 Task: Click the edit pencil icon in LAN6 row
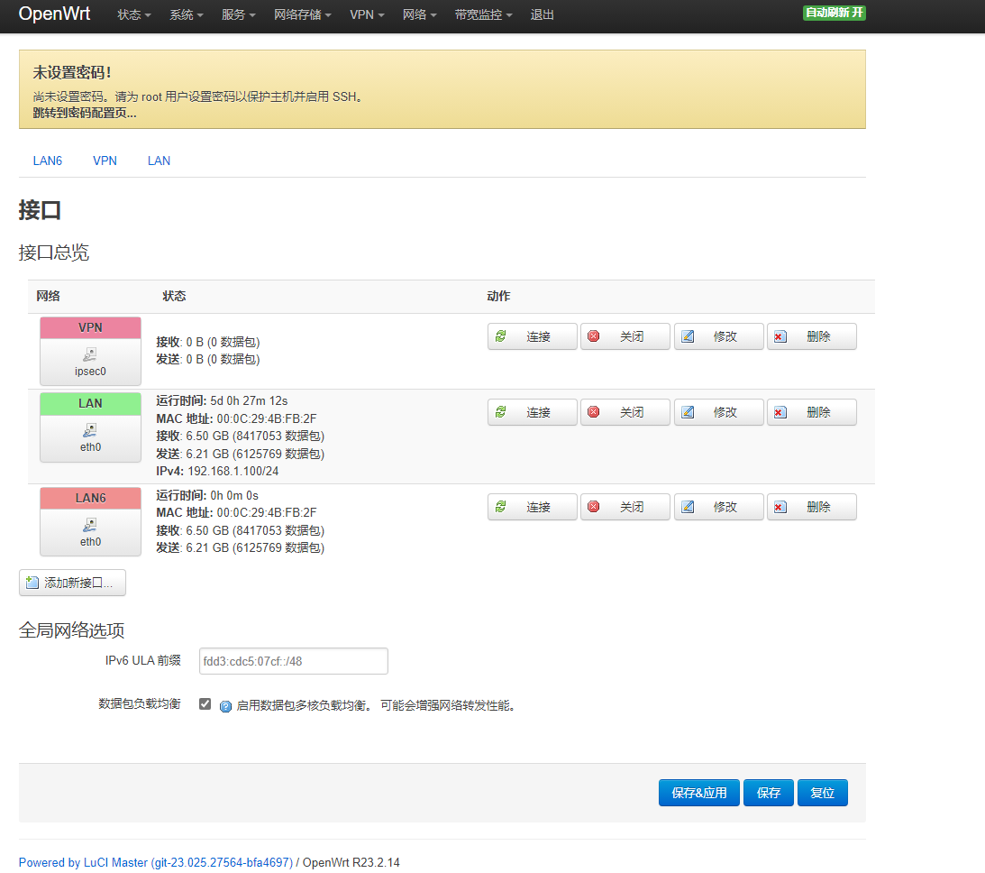688,507
